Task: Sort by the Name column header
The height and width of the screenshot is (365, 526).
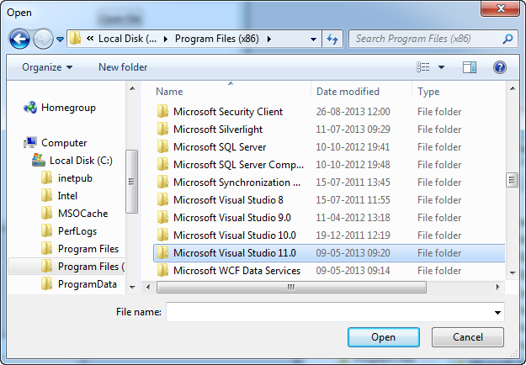Action: [169, 92]
